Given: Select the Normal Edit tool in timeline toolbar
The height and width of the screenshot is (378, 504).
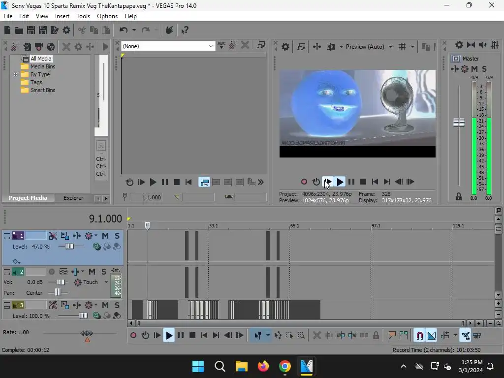Looking at the screenshot, I should (257, 336).
